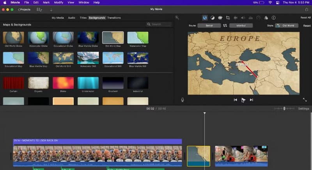Select the map clip in timeline
This screenshot has width=312, height=170.
[x=199, y=156]
